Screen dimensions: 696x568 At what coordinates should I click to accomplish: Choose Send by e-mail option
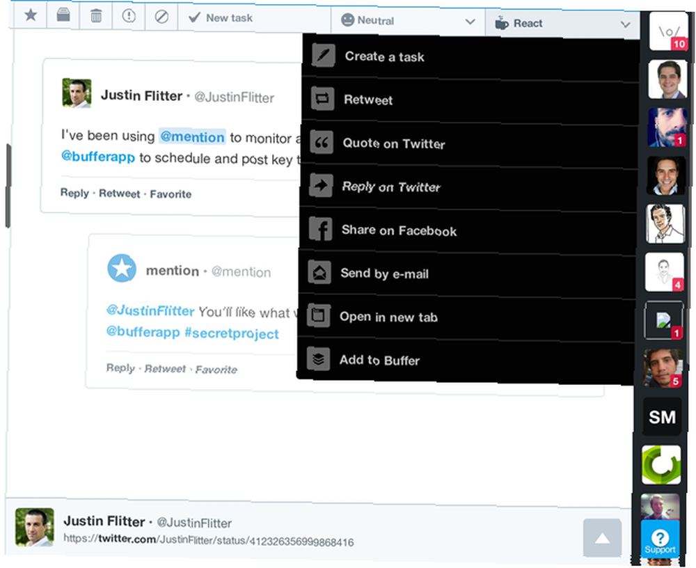point(466,274)
